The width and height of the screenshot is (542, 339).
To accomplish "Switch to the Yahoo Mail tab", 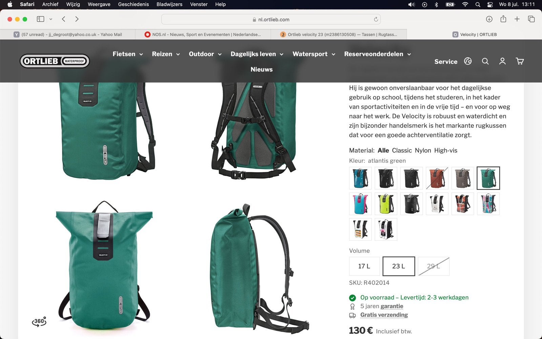I will [68, 34].
